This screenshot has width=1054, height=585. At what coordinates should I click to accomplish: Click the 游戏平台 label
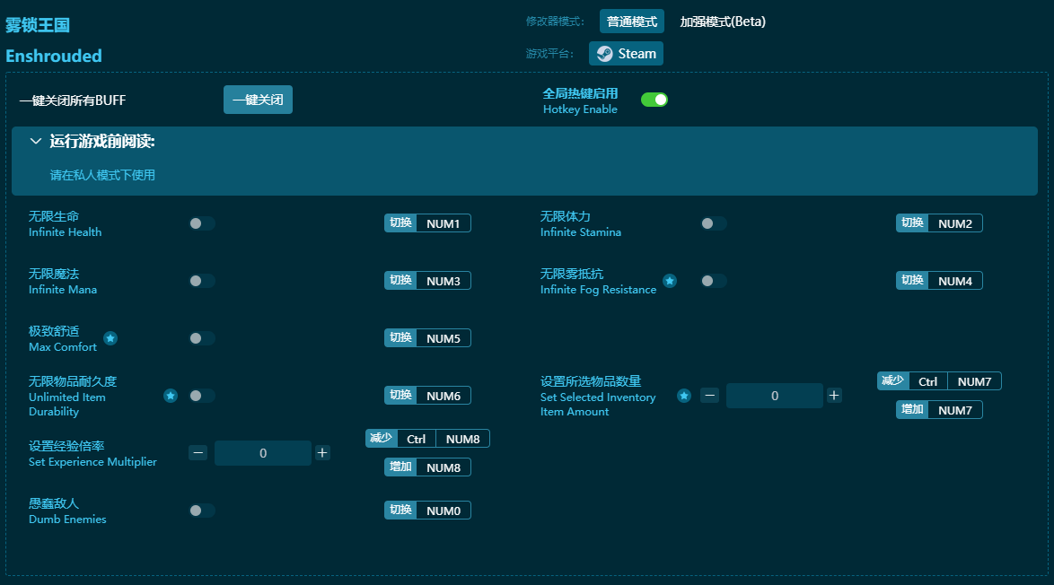[549, 54]
